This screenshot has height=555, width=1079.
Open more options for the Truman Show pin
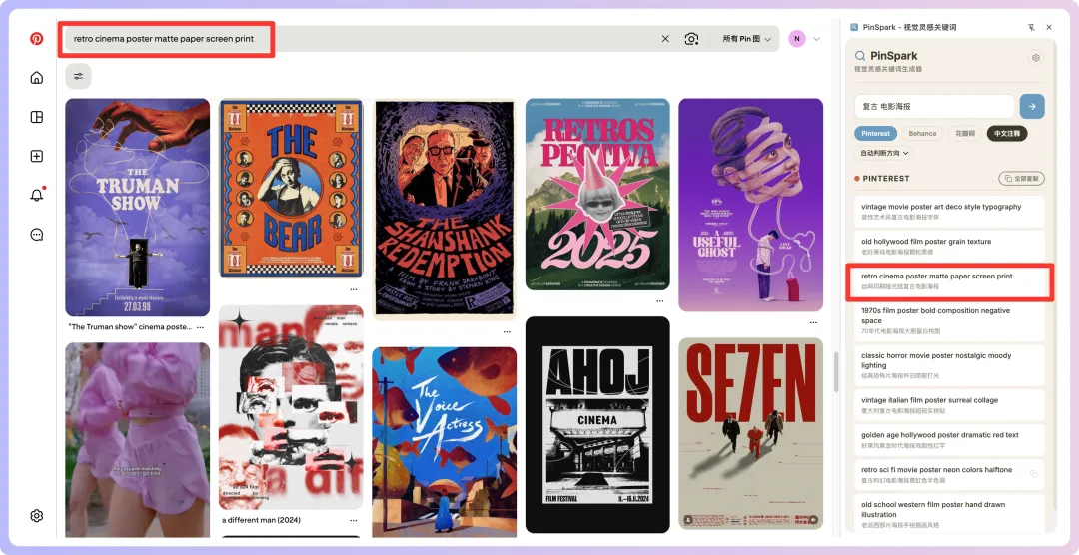[200, 327]
